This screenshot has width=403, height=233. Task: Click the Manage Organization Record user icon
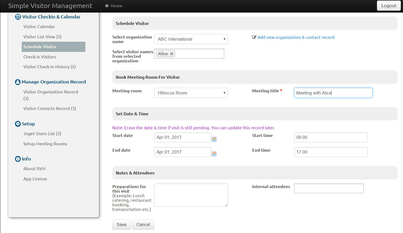pyautogui.click(x=18, y=82)
